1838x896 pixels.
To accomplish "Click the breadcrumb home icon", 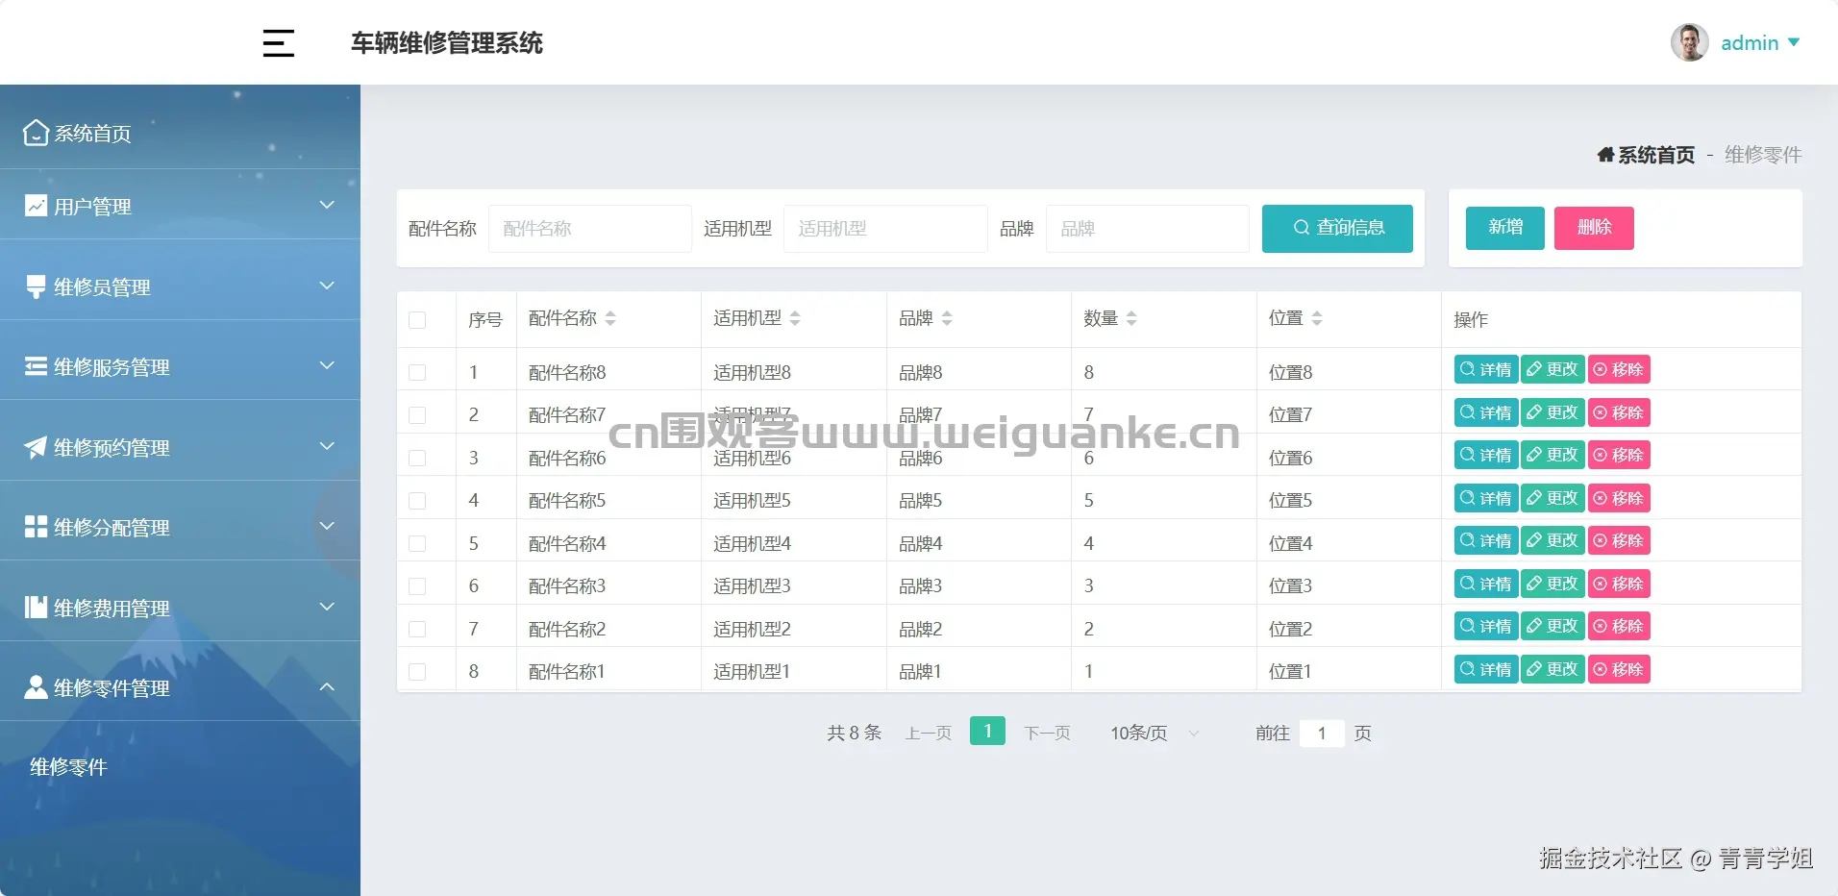I will pyautogui.click(x=1605, y=155).
